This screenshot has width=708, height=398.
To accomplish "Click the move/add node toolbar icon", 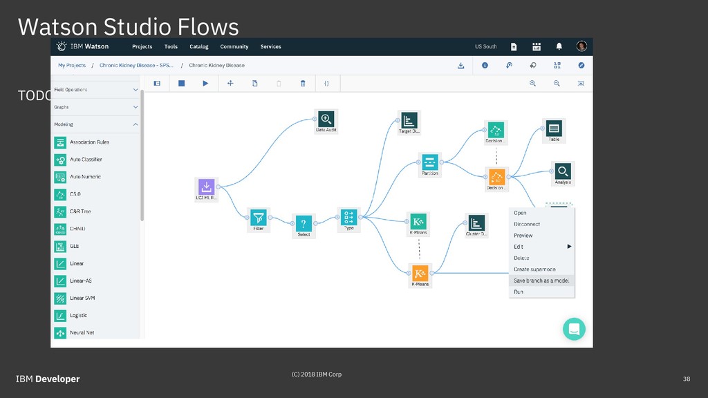I will click(230, 84).
